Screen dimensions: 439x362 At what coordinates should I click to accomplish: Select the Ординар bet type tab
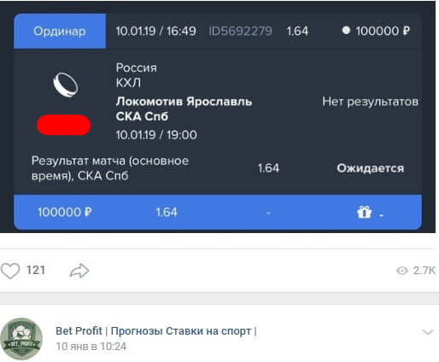pos(60,31)
